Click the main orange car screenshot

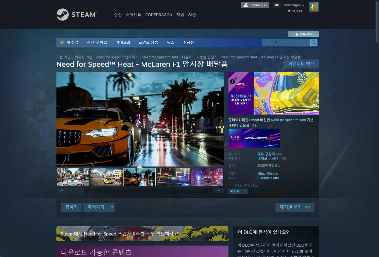coord(140,119)
